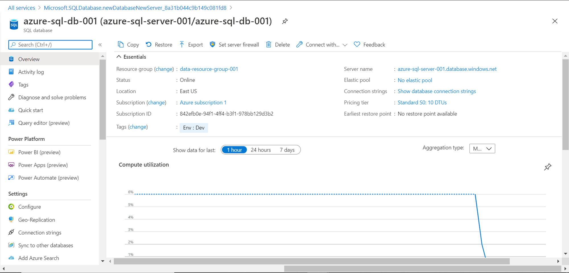Click the Quick start cloud icon
This screenshot has height=273, width=569.
tap(11, 110)
